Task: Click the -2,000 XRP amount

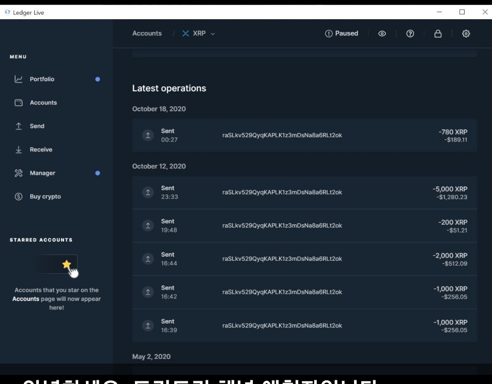Action: click(x=450, y=255)
